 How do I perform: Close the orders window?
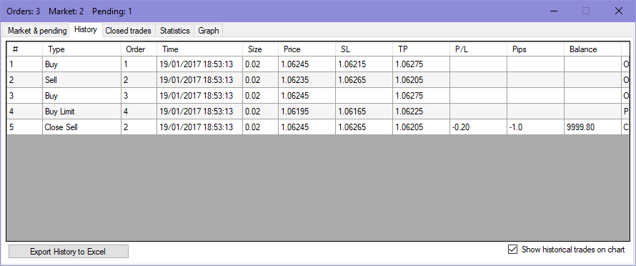(619, 11)
